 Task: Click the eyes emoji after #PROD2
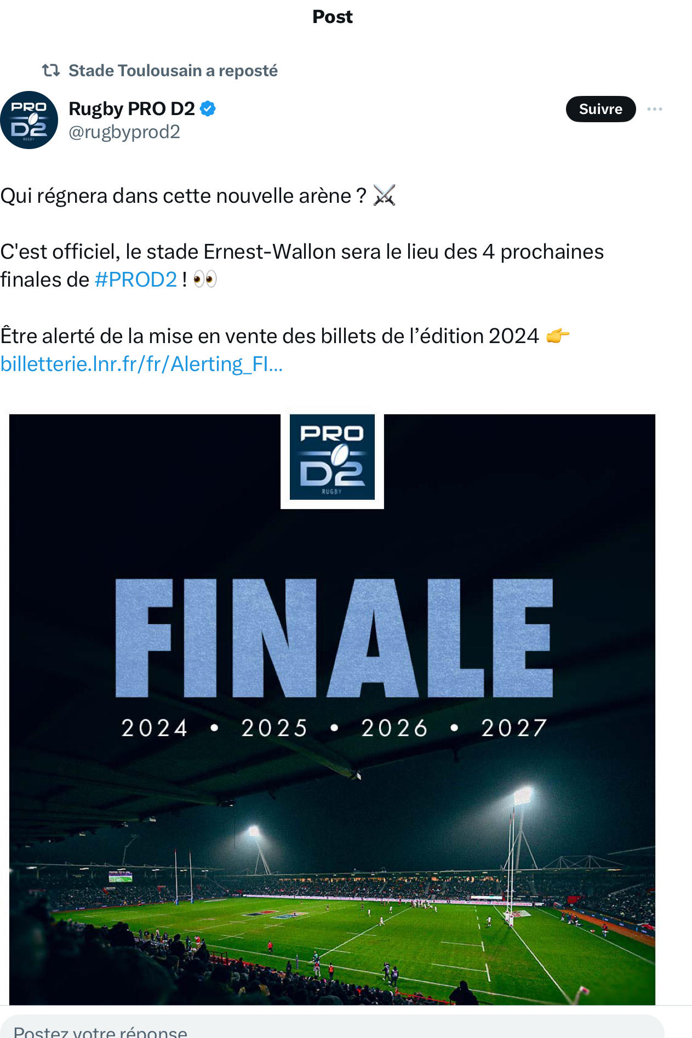(205, 280)
